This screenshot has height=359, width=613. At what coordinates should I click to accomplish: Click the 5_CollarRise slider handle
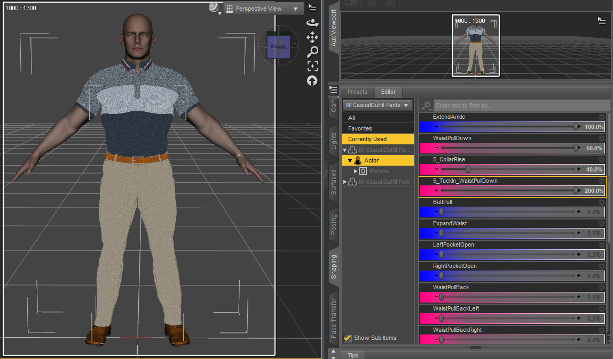(x=468, y=169)
